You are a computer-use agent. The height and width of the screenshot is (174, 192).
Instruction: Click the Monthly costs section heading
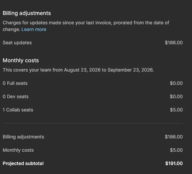tap(21, 60)
